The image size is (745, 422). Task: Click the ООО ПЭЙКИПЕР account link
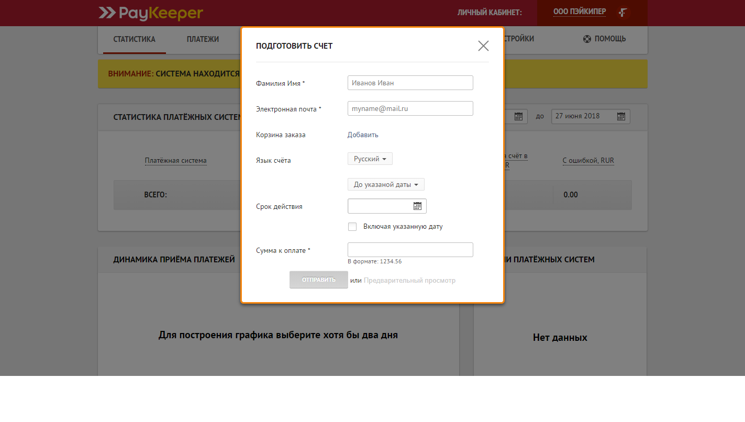pyautogui.click(x=580, y=12)
